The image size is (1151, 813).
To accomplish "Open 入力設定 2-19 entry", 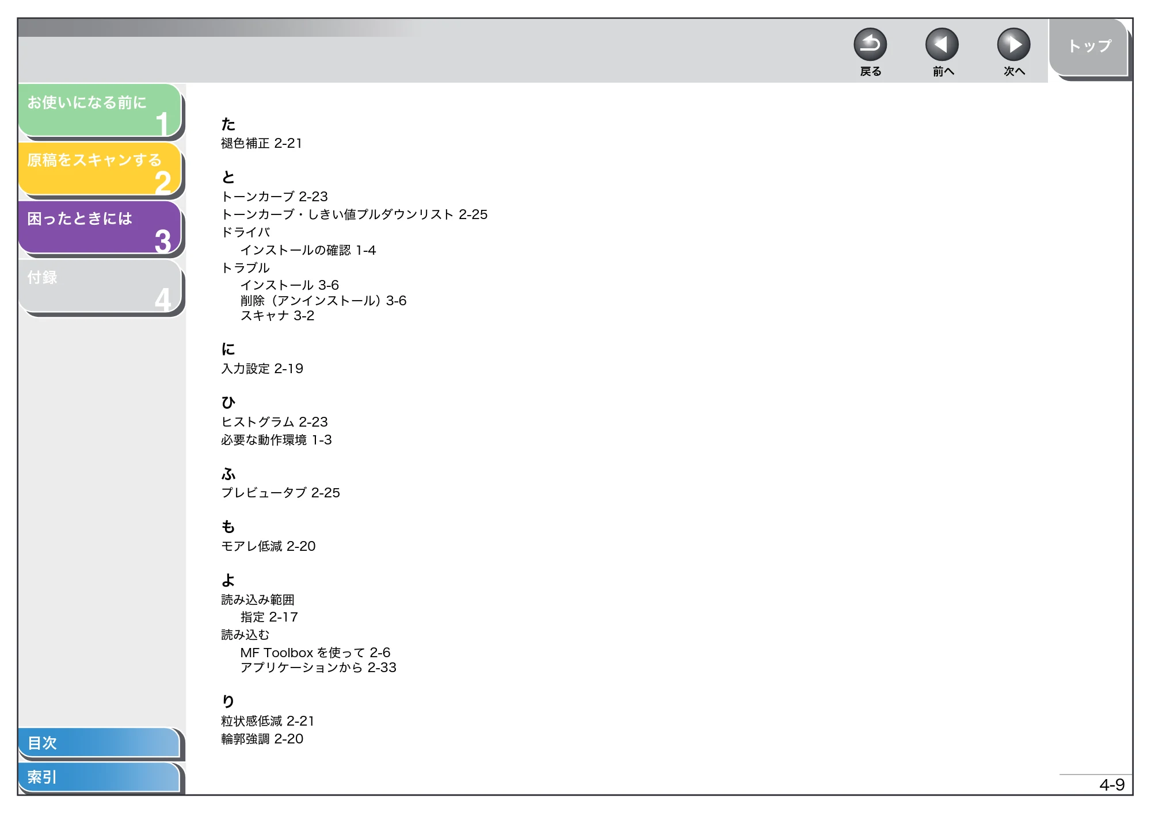I will coord(262,369).
